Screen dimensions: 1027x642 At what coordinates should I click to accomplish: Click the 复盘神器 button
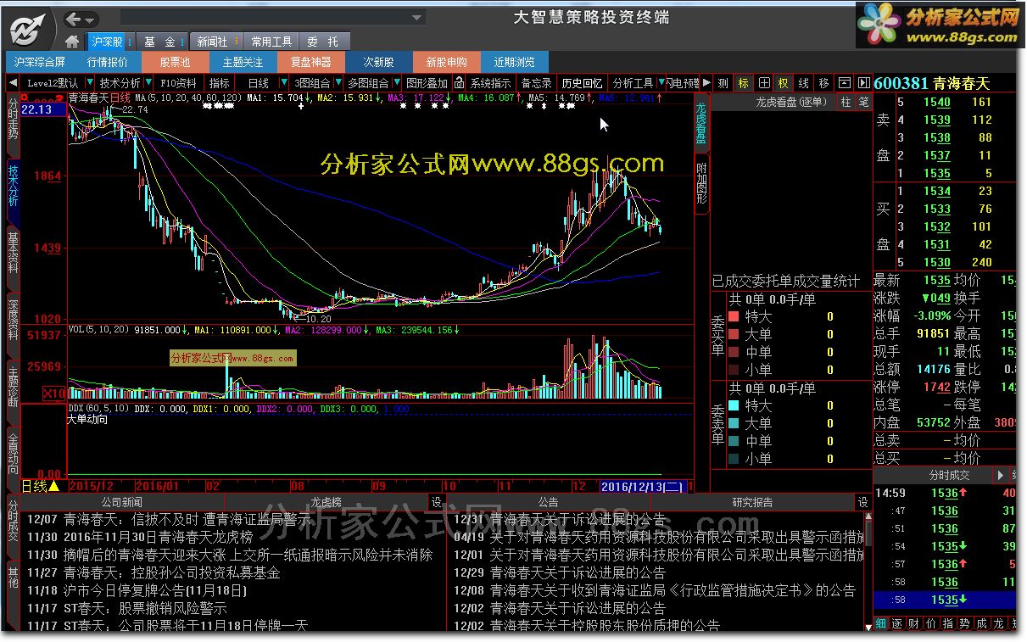pos(311,62)
